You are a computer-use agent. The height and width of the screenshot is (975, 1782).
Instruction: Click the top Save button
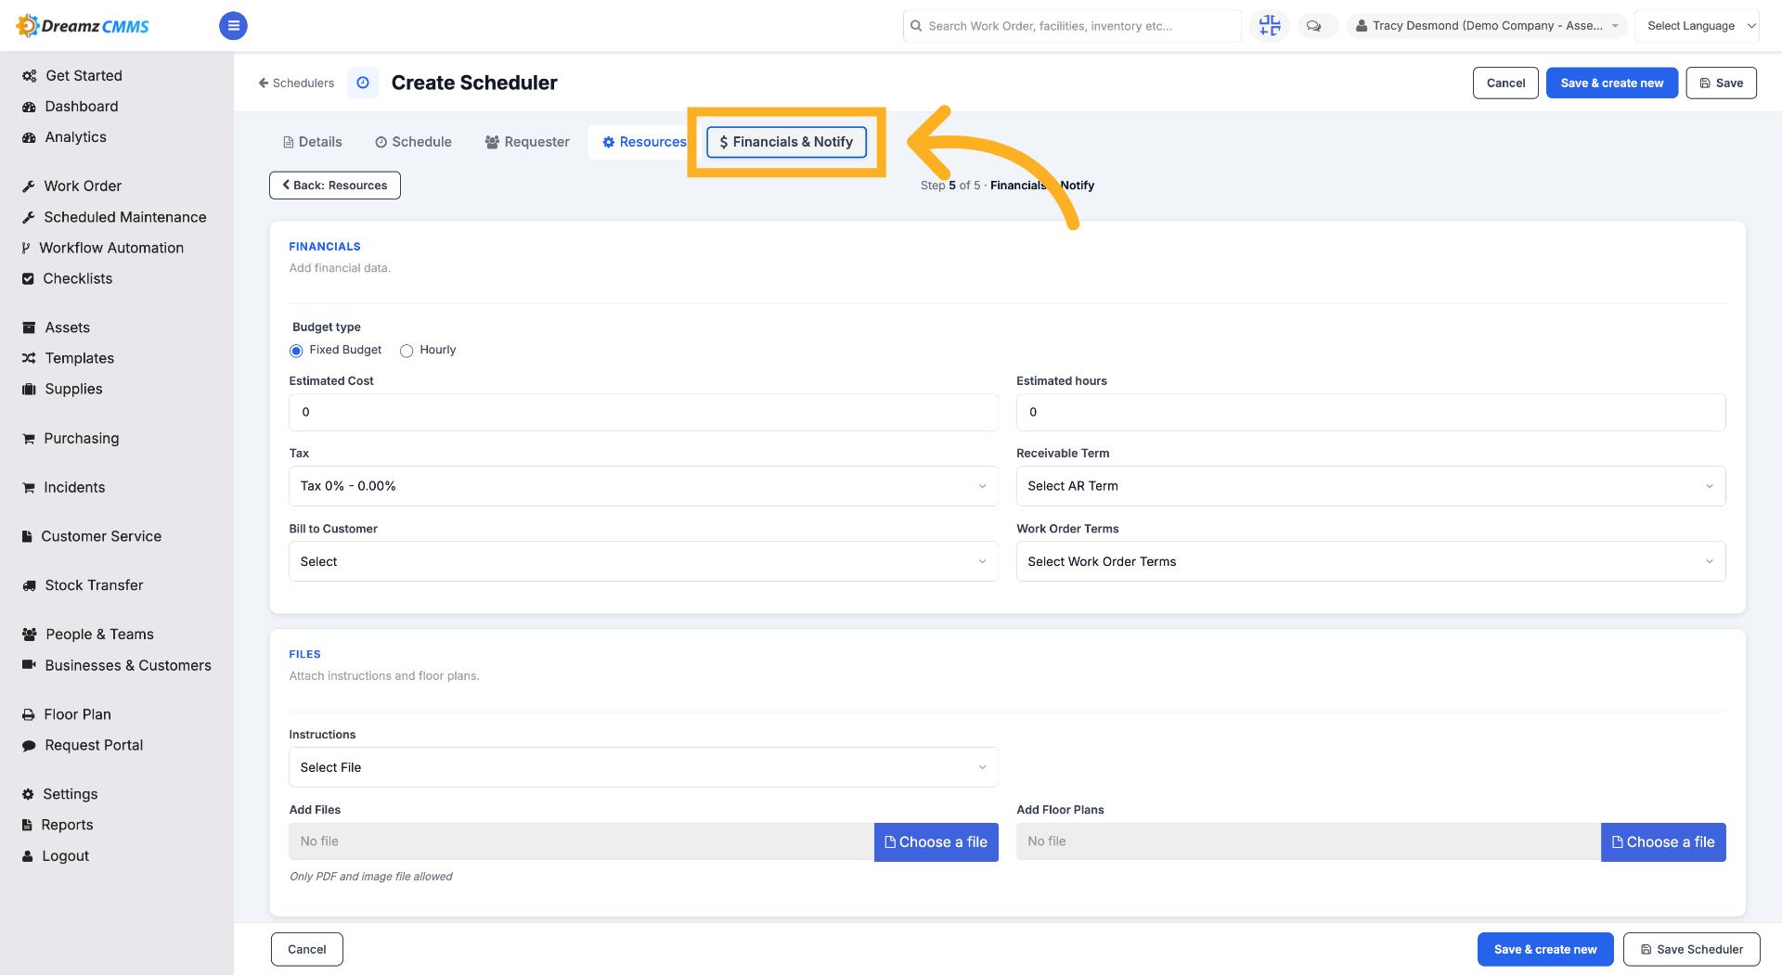(1722, 83)
